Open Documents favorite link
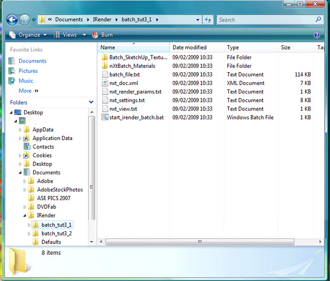The image size is (330, 281). click(x=32, y=61)
